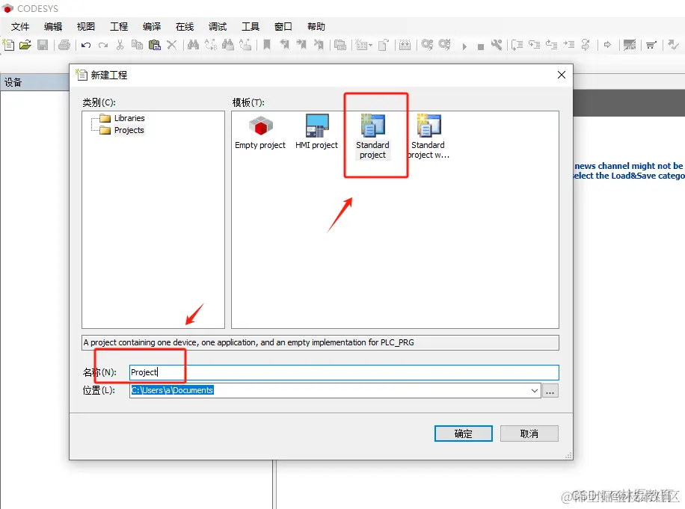685x509 pixels.
Task: Click the Logout gear icon
Action: pos(445,45)
